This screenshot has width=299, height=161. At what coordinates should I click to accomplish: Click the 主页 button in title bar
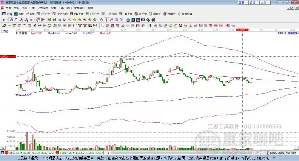(265, 2)
